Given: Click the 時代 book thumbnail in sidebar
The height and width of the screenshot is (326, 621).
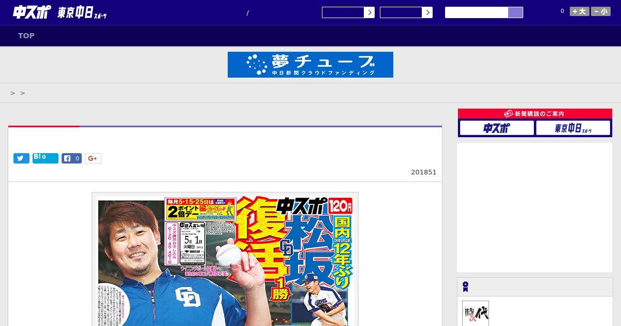Looking at the screenshot, I should coord(476,314).
